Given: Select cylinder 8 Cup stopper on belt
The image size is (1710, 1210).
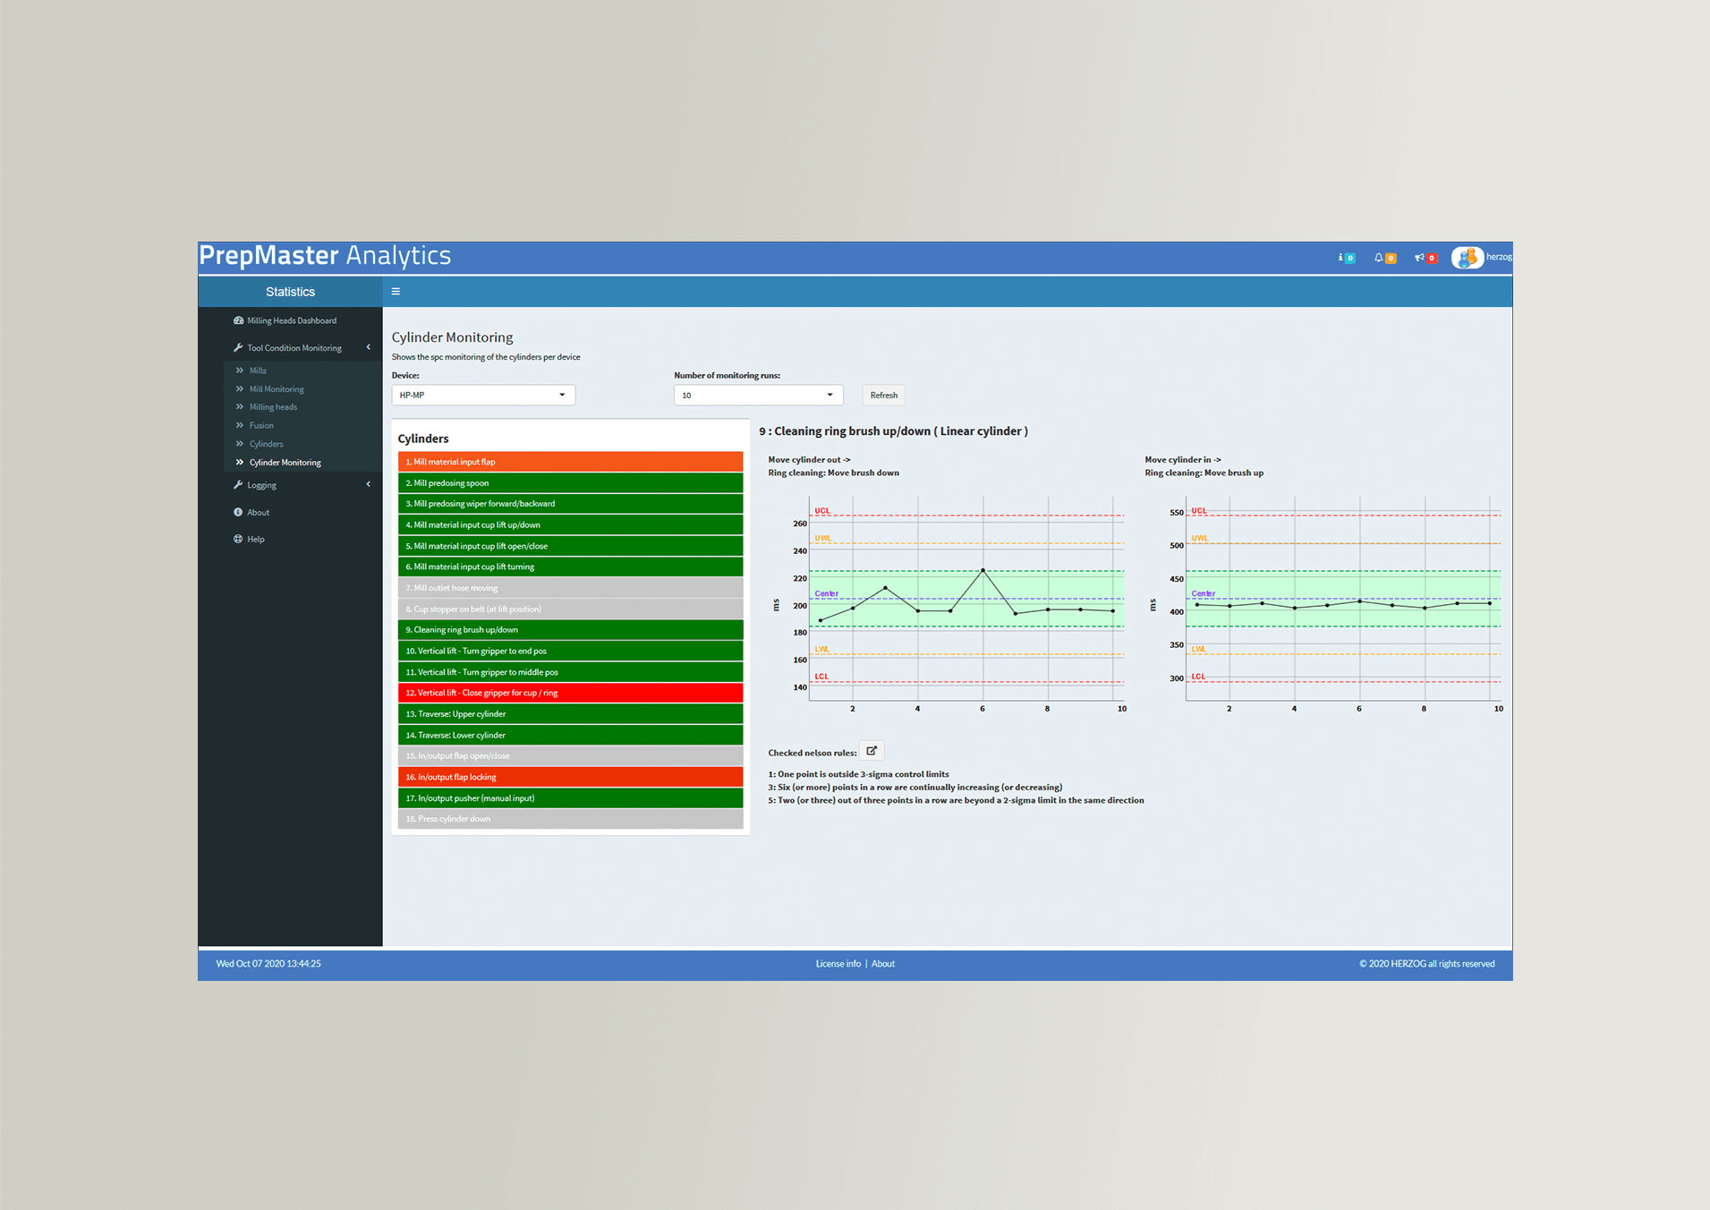Looking at the screenshot, I should (x=570, y=609).
